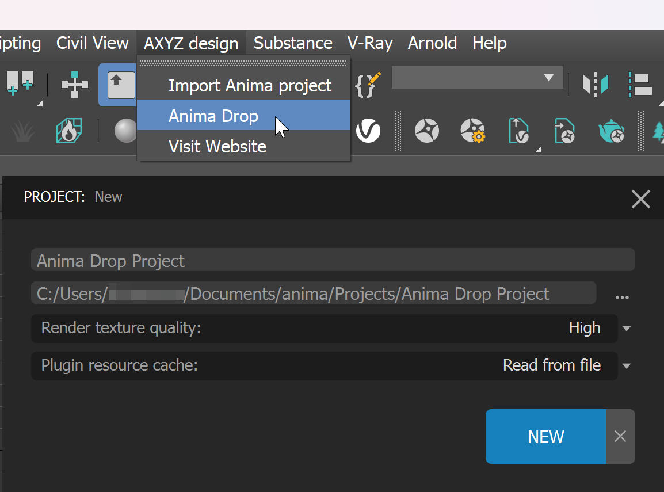Open the empty selection set dropdown
This screenshot has height=492, width=664.
tap(477, 78)
